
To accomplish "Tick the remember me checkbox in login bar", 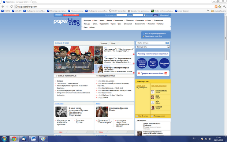I will pos(145,15).
